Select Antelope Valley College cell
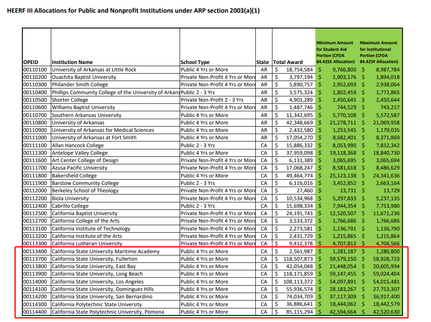 click(80, 153)
